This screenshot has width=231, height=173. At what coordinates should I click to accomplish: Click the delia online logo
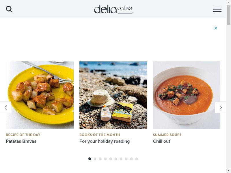point(113,9)
